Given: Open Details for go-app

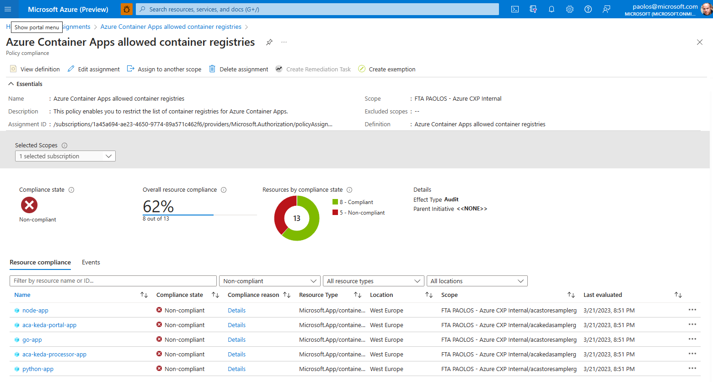Looking at the screenshot, I should (x=236, y=339).
